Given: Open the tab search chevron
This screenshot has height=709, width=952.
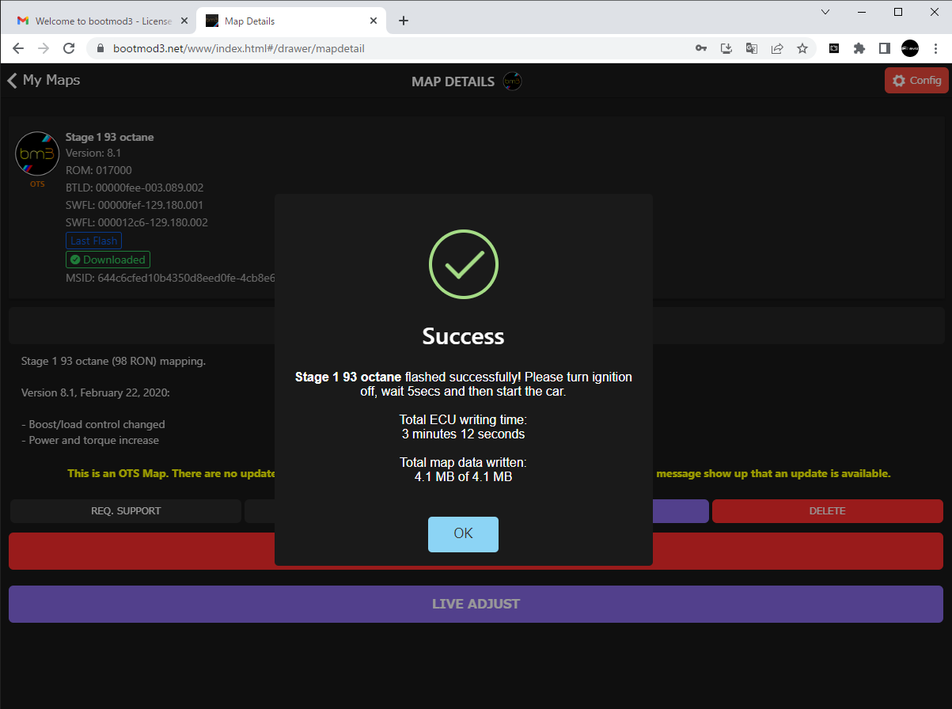Looking at the screenshot, I should [x=825, y=12].
